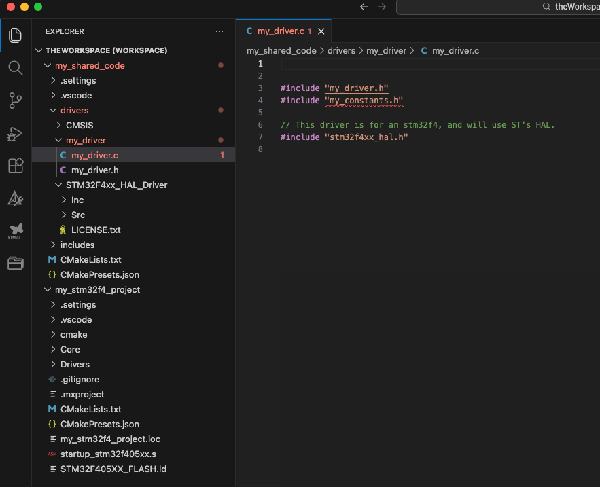Screen dimensions: 600x487
Task: Expand the Core folder in my_stm32f4_project
Action: point(70,349)
